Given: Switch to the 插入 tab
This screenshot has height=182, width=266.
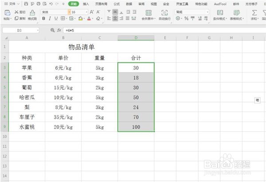Looking at the screenshot, I should tap(86, 4).
